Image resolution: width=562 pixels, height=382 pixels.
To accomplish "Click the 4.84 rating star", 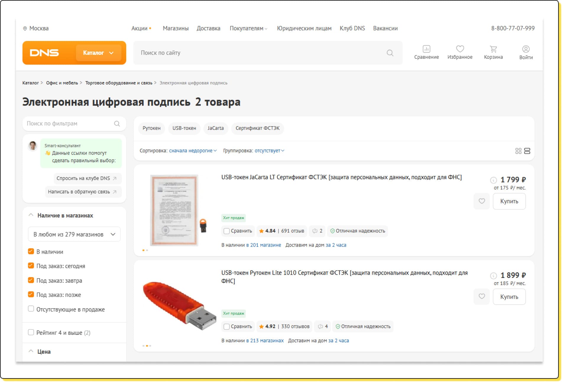I will (261, 231).
